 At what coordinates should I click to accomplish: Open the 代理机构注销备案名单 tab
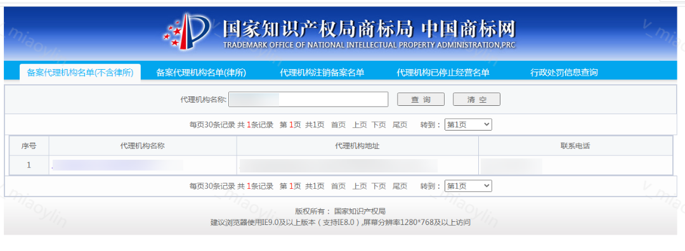322,72
